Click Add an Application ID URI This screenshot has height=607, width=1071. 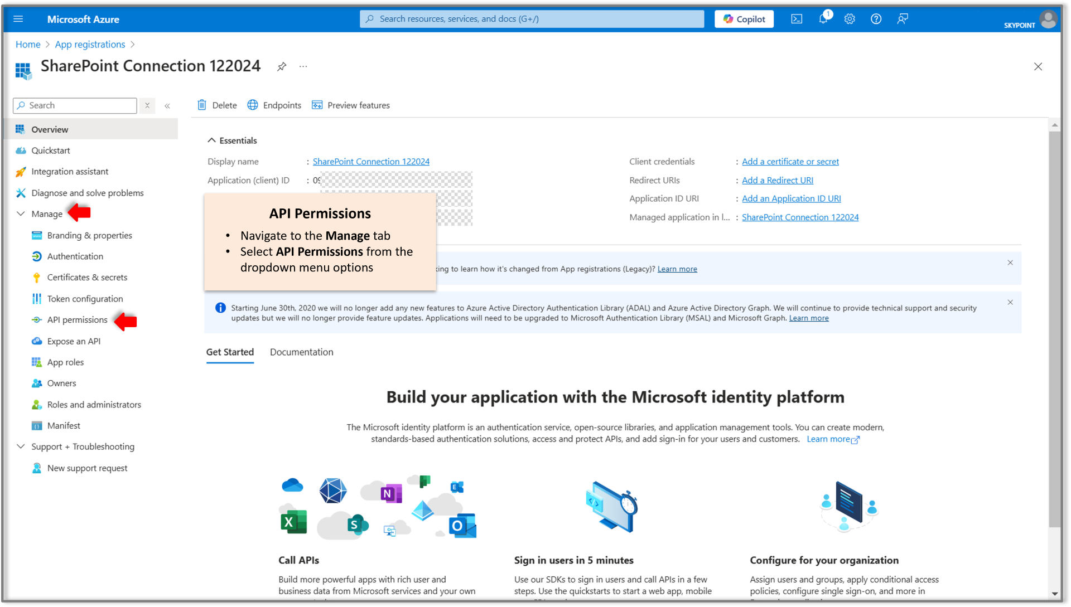point(792,198)
